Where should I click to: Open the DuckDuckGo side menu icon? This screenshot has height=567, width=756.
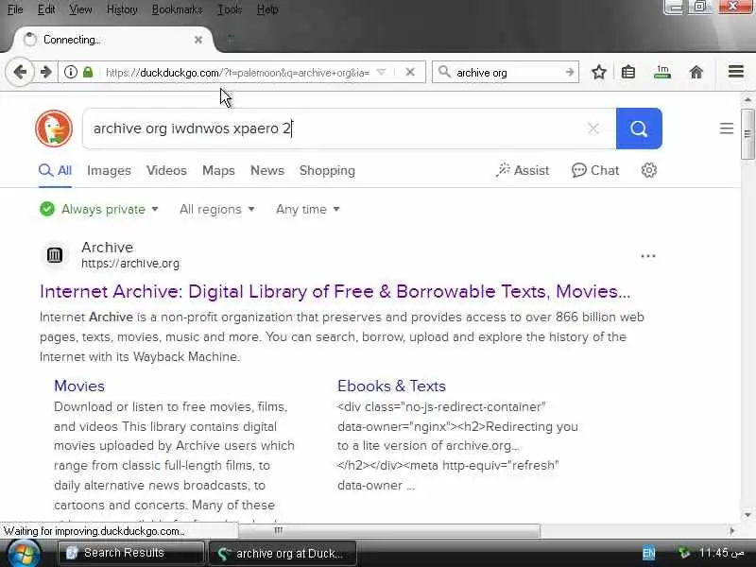coord(727,129)
